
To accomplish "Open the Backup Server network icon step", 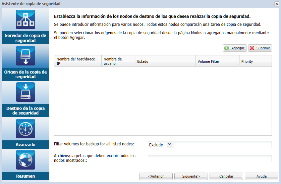I will tap(25, 19).
